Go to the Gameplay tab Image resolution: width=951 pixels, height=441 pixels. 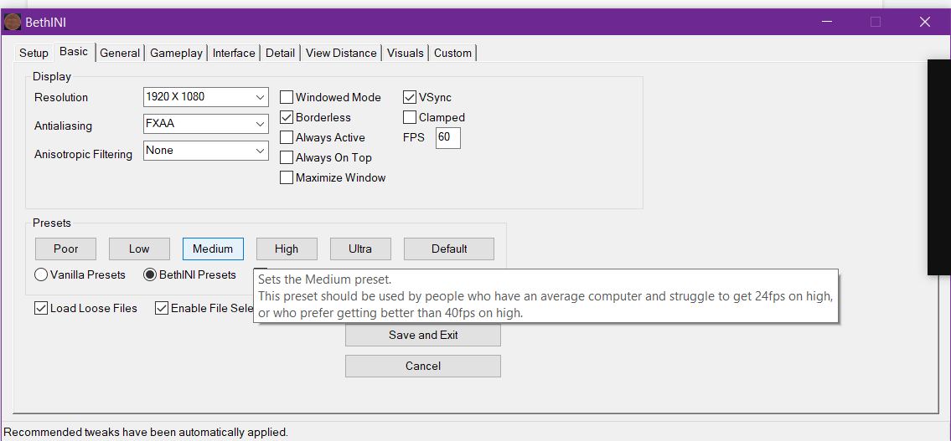click(176, 54)
